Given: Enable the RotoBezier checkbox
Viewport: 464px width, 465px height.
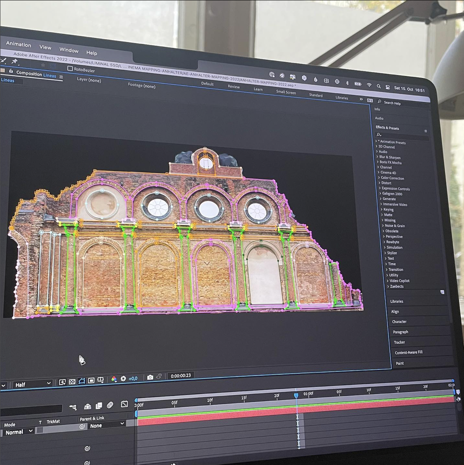Looking at the screenshot, I should tap(70, 69).
